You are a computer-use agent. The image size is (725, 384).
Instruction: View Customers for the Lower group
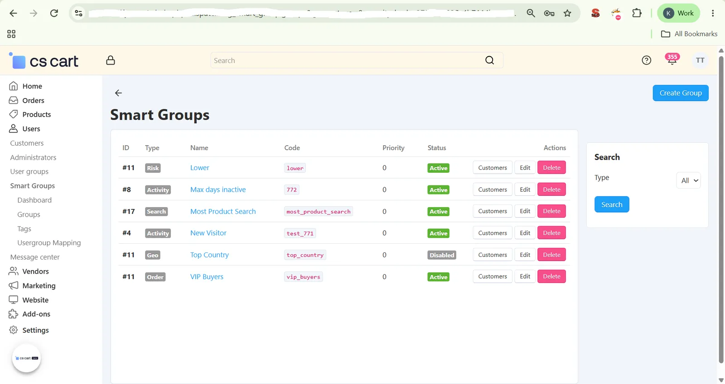493,168
